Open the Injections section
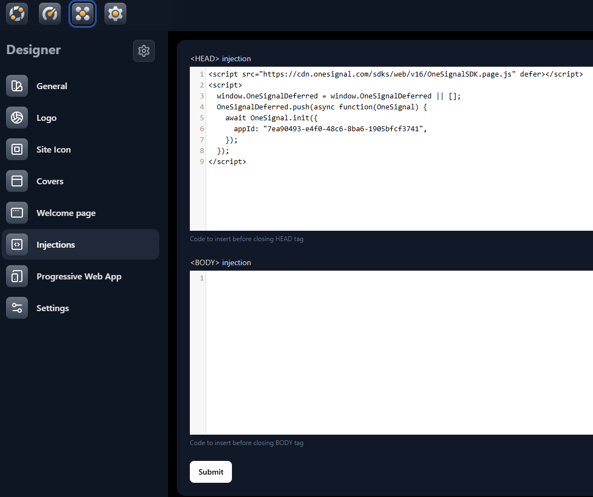 (56, 244)
